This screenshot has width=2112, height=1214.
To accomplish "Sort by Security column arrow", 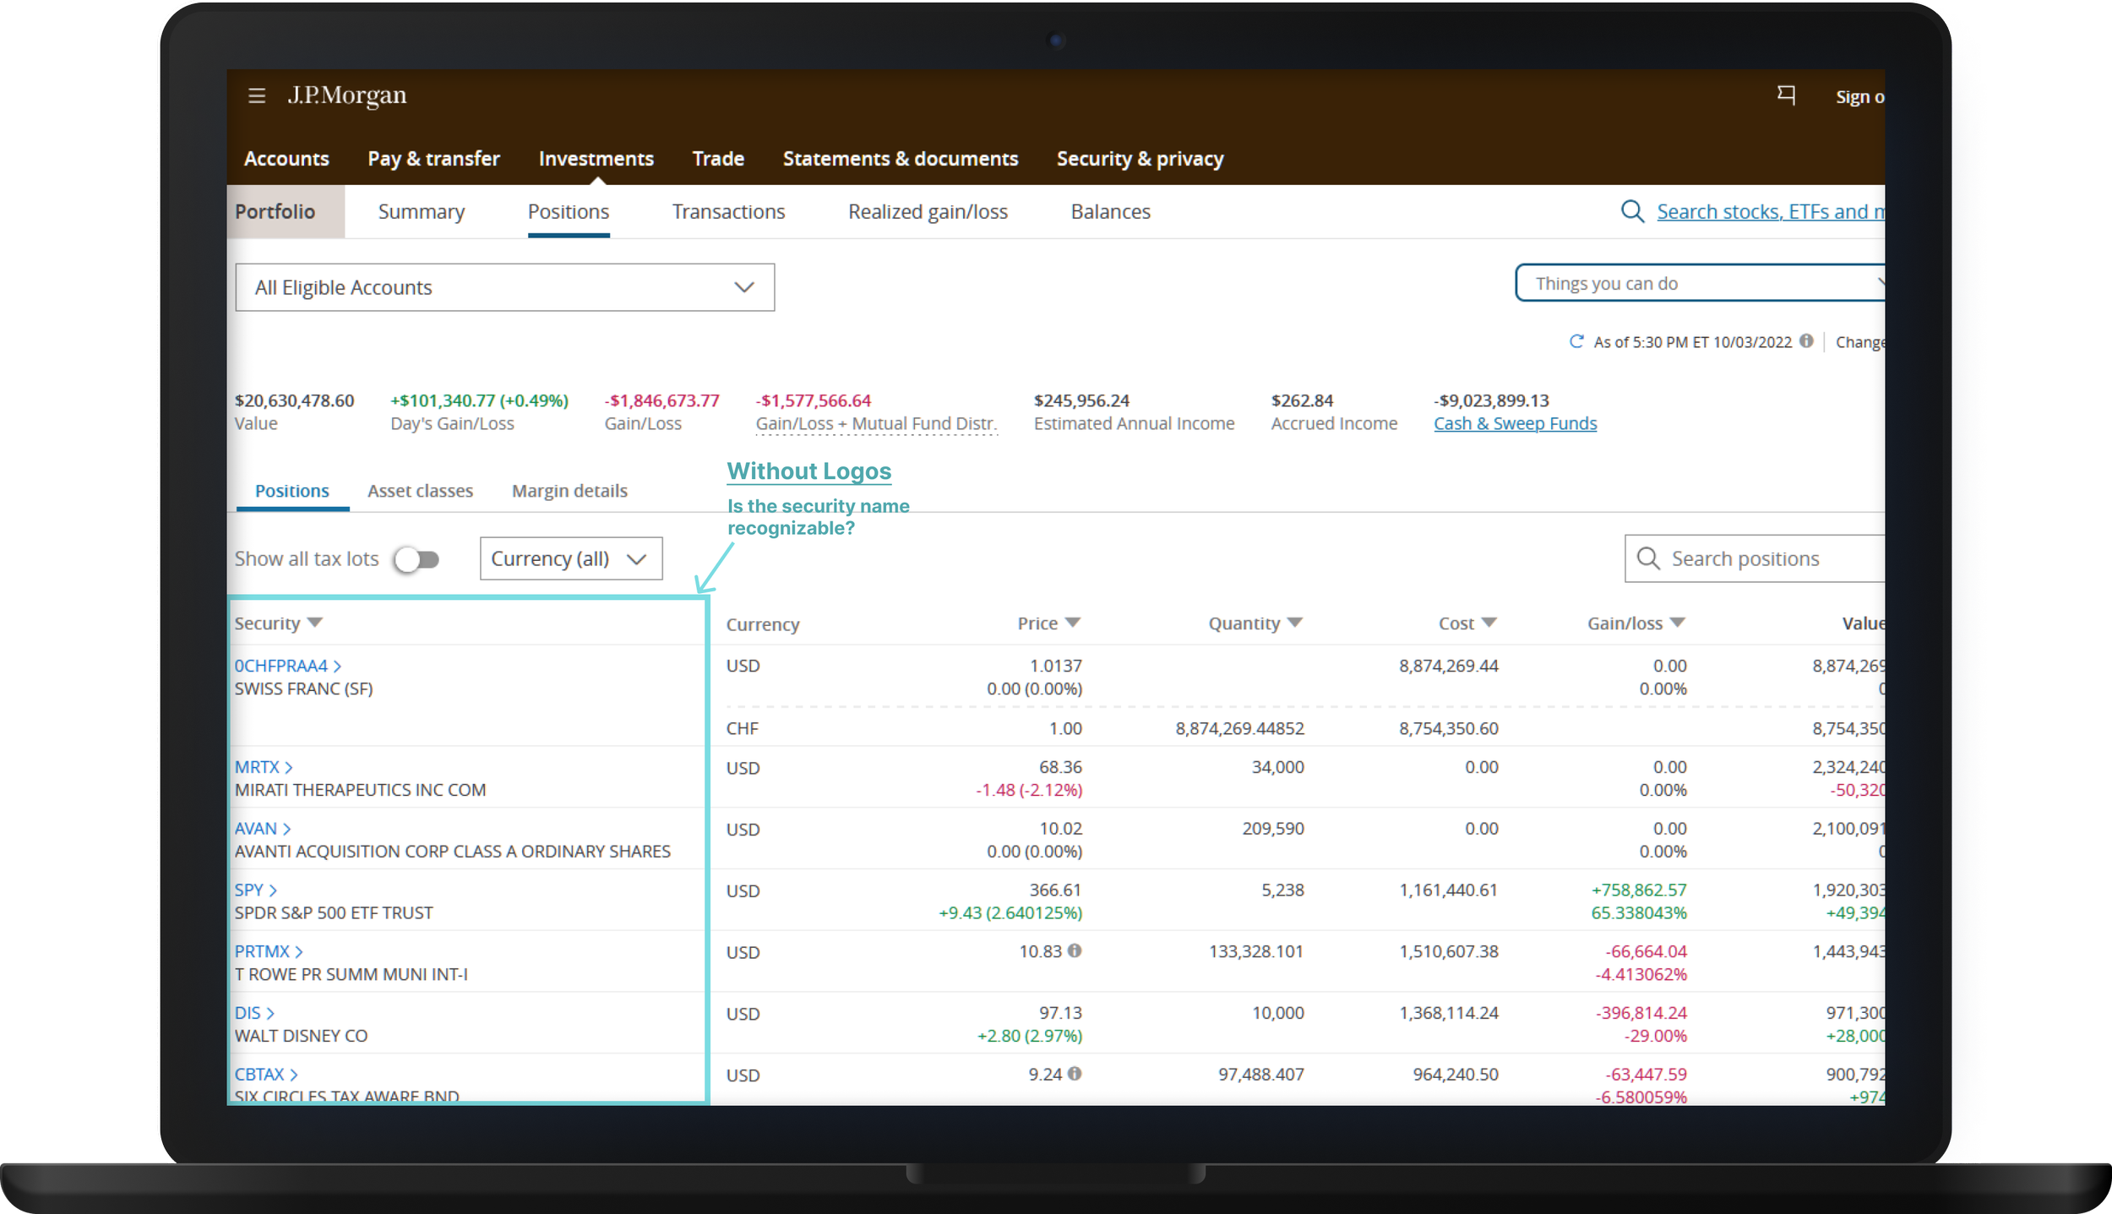I will click(x=315, y=623).
